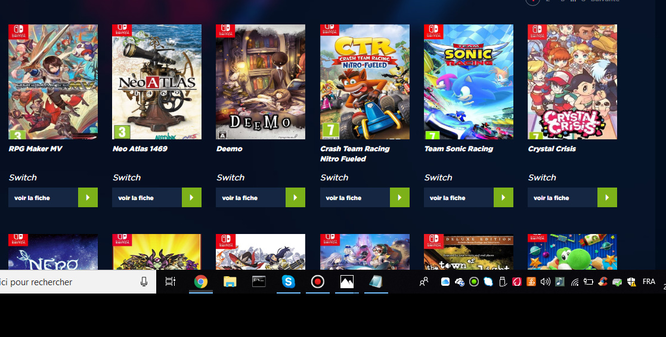Open the Crystal Crisis title link
The width and height of the screenshot is (666, 337).
pos(552,149)
